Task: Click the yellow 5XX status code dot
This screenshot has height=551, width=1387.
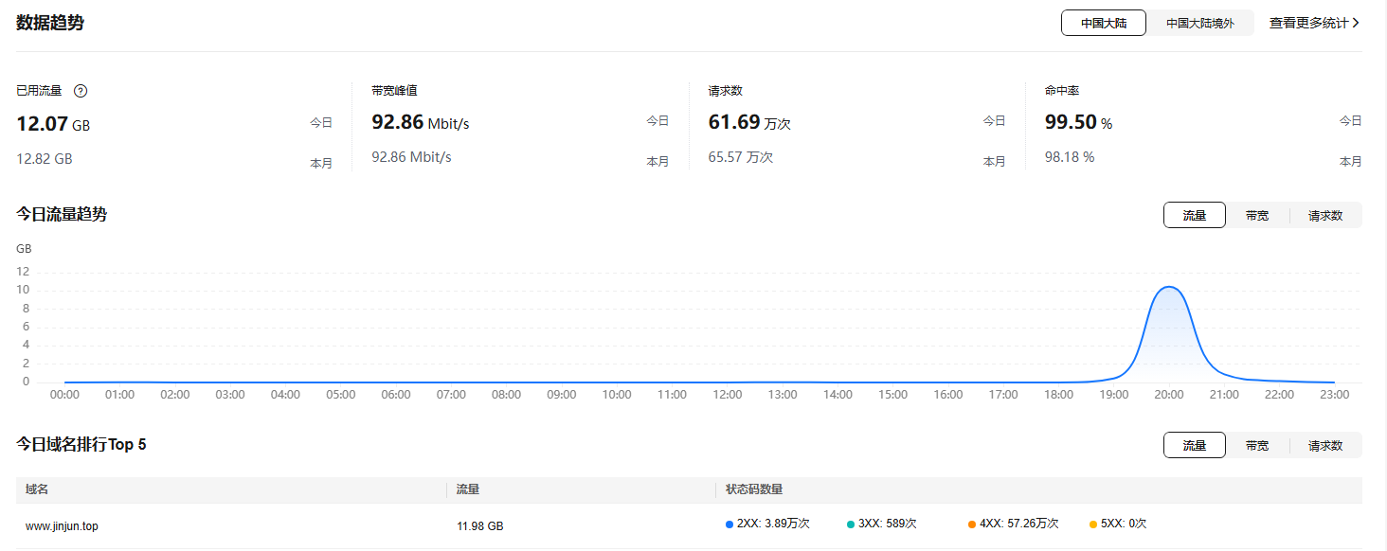Action: pos(1093,524)
